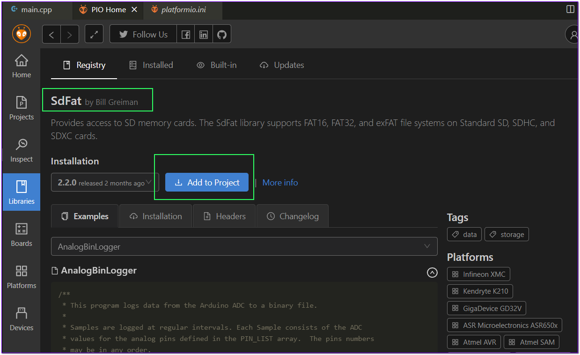Screen dimensions: 580x355
Task: Click the Add to Project button
Action: tap(207, 182)
